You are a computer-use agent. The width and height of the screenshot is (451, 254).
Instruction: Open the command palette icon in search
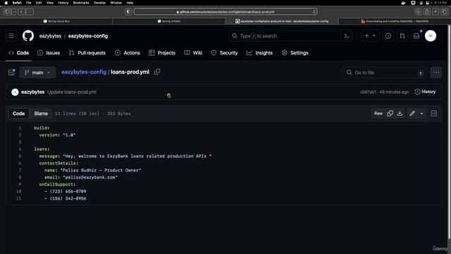[x=347, y=36]
